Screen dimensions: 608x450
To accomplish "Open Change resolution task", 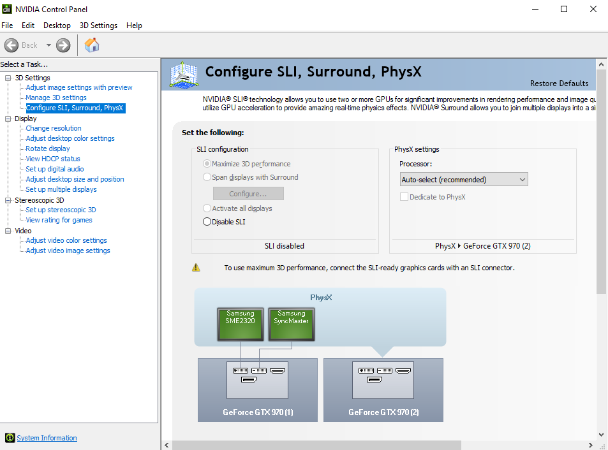I will pyautogui.click(x=54, y=128).
